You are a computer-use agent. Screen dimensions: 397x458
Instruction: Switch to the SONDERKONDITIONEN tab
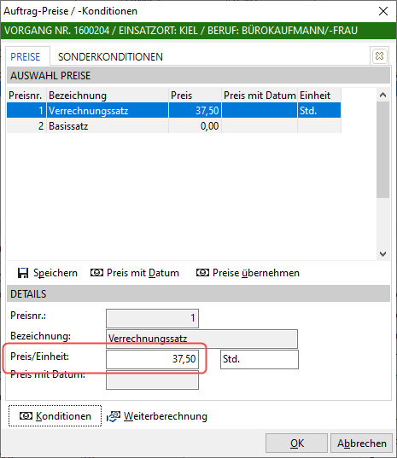pyautogui.click(x=110, y=56)
